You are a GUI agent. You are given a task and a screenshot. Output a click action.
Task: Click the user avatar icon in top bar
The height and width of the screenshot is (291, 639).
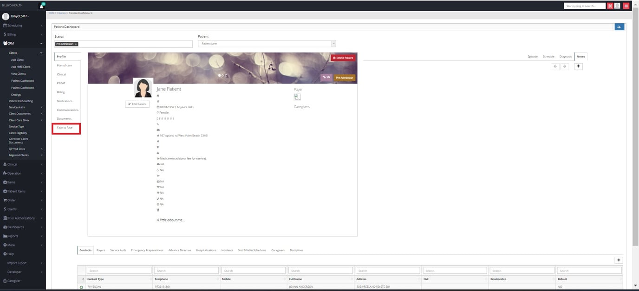(x=617, y=6)
